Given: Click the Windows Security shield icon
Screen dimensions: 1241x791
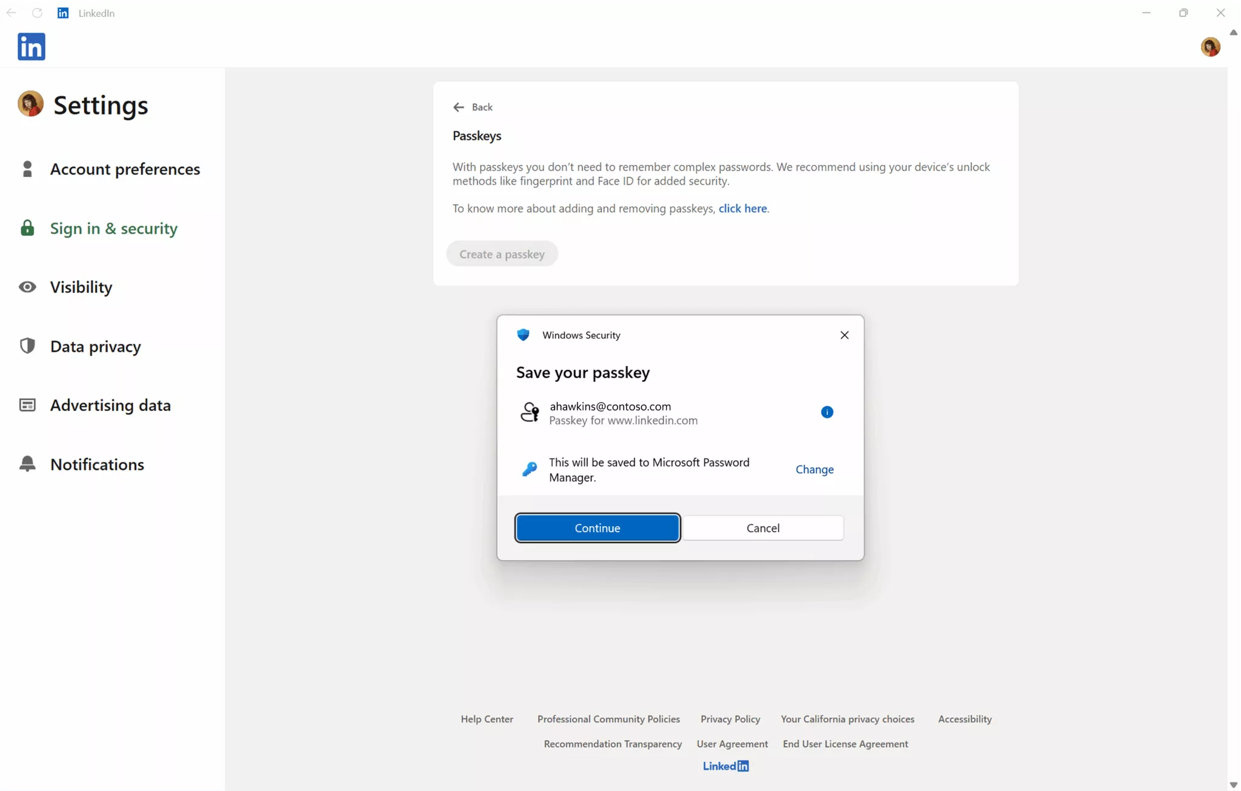Looking at the screenshot, I should tap(523, 335).
